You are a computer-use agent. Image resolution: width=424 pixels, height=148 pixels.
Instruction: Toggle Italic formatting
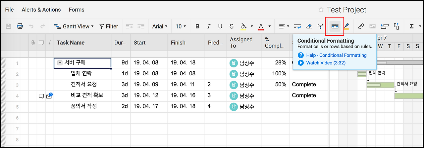(209, 26)
